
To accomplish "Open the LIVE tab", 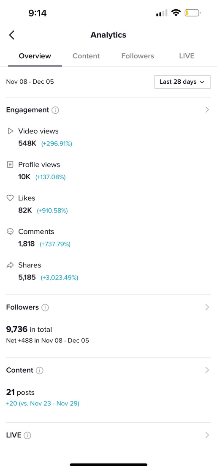I will (x=187, y=56).
